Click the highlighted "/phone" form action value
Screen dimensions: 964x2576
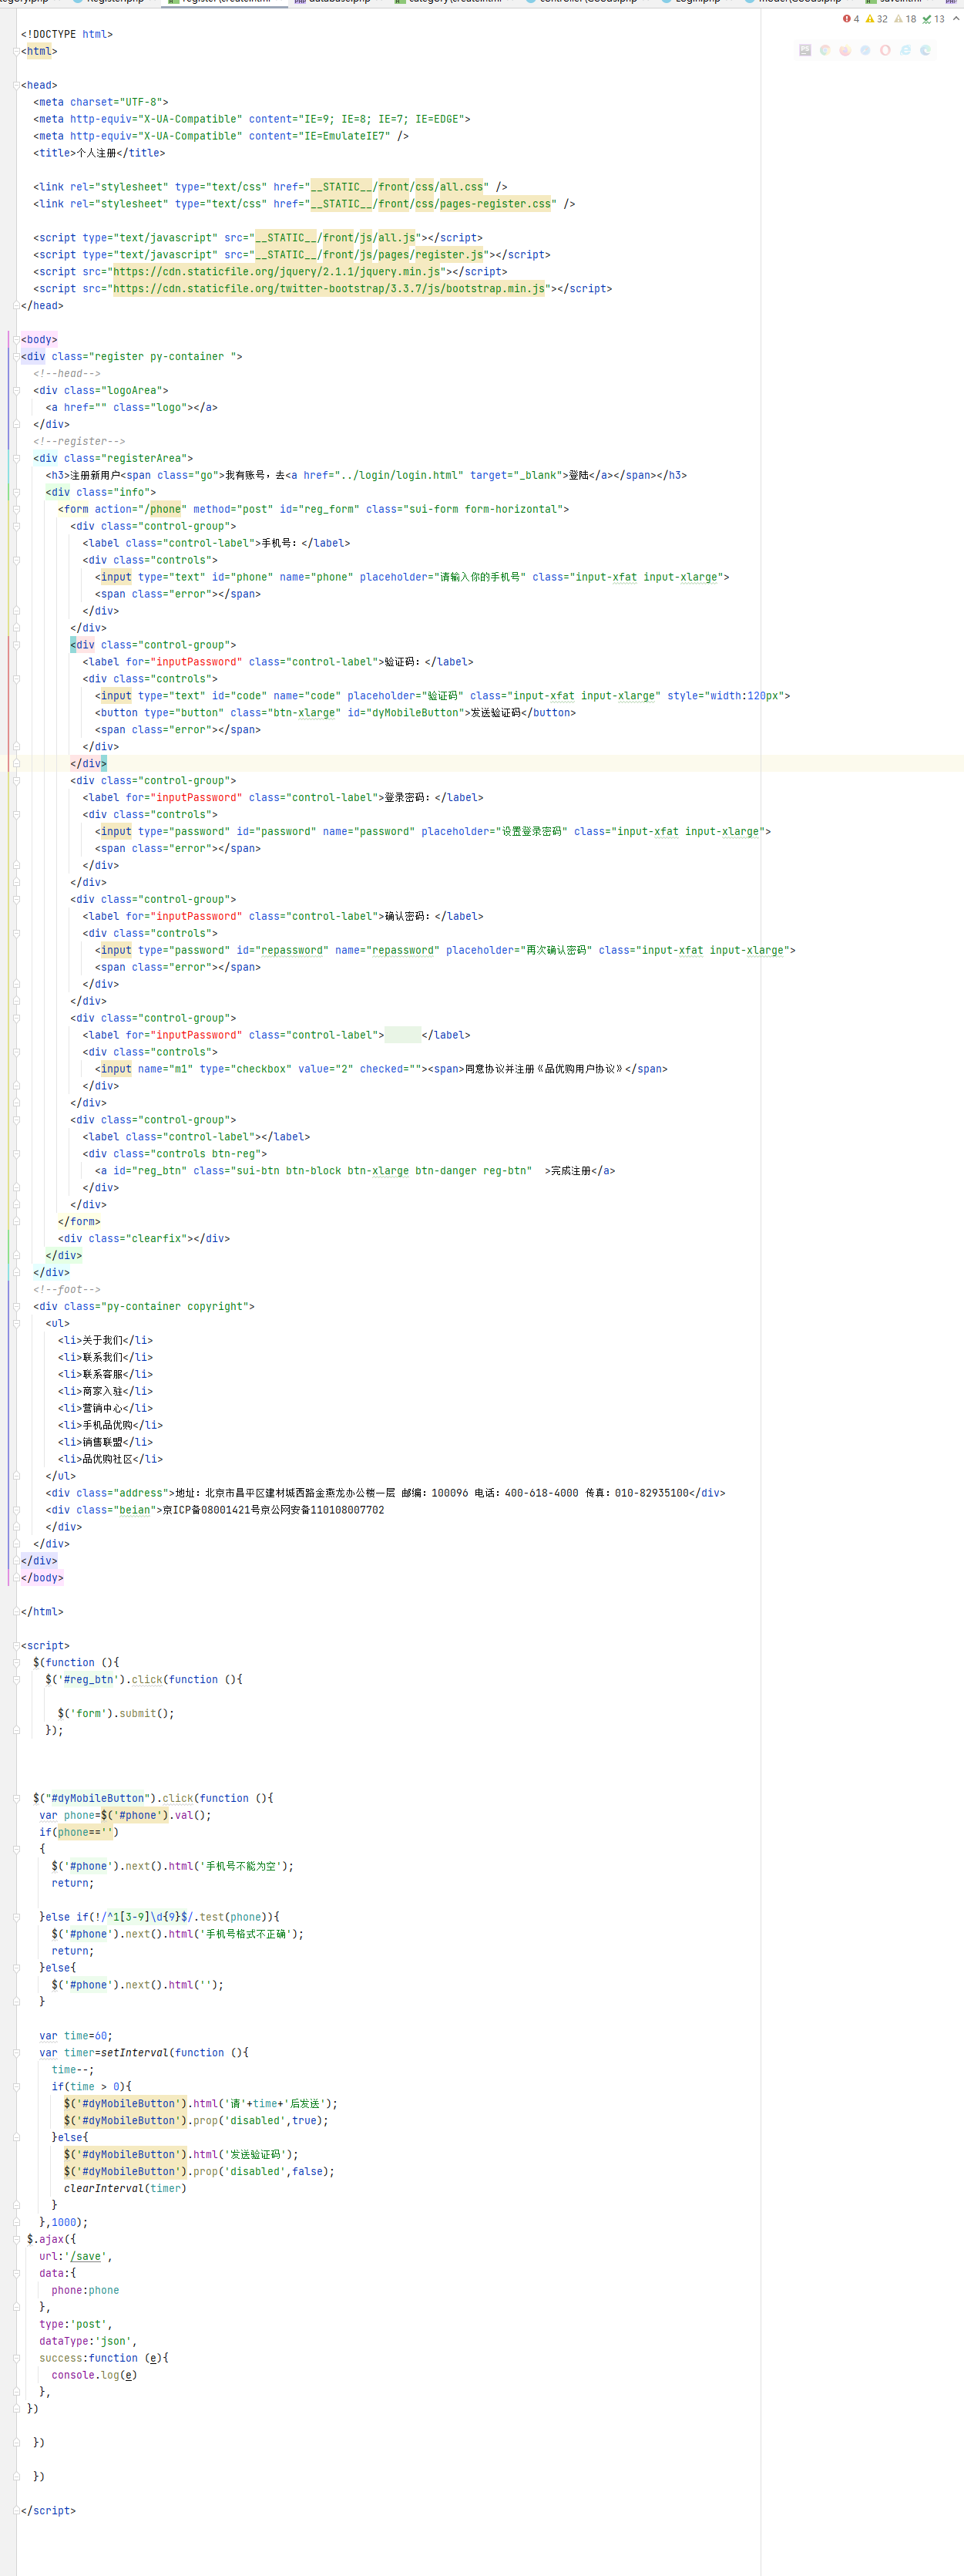pyautogui.click(x=165, y=510)
